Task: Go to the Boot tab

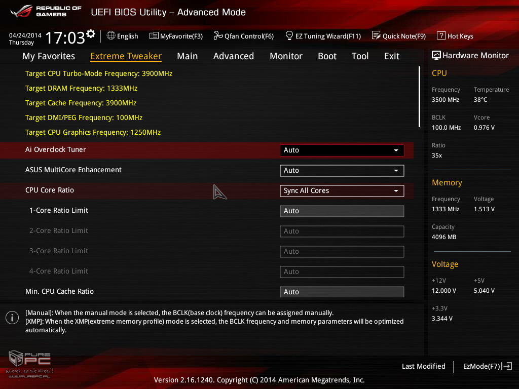Action: point(327,56)
